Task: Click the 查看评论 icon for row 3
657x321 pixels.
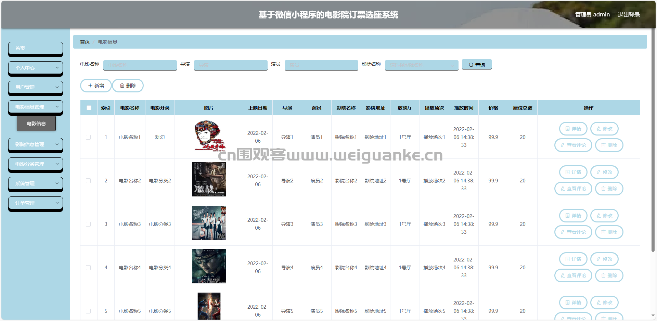Action: coord(563,232)
